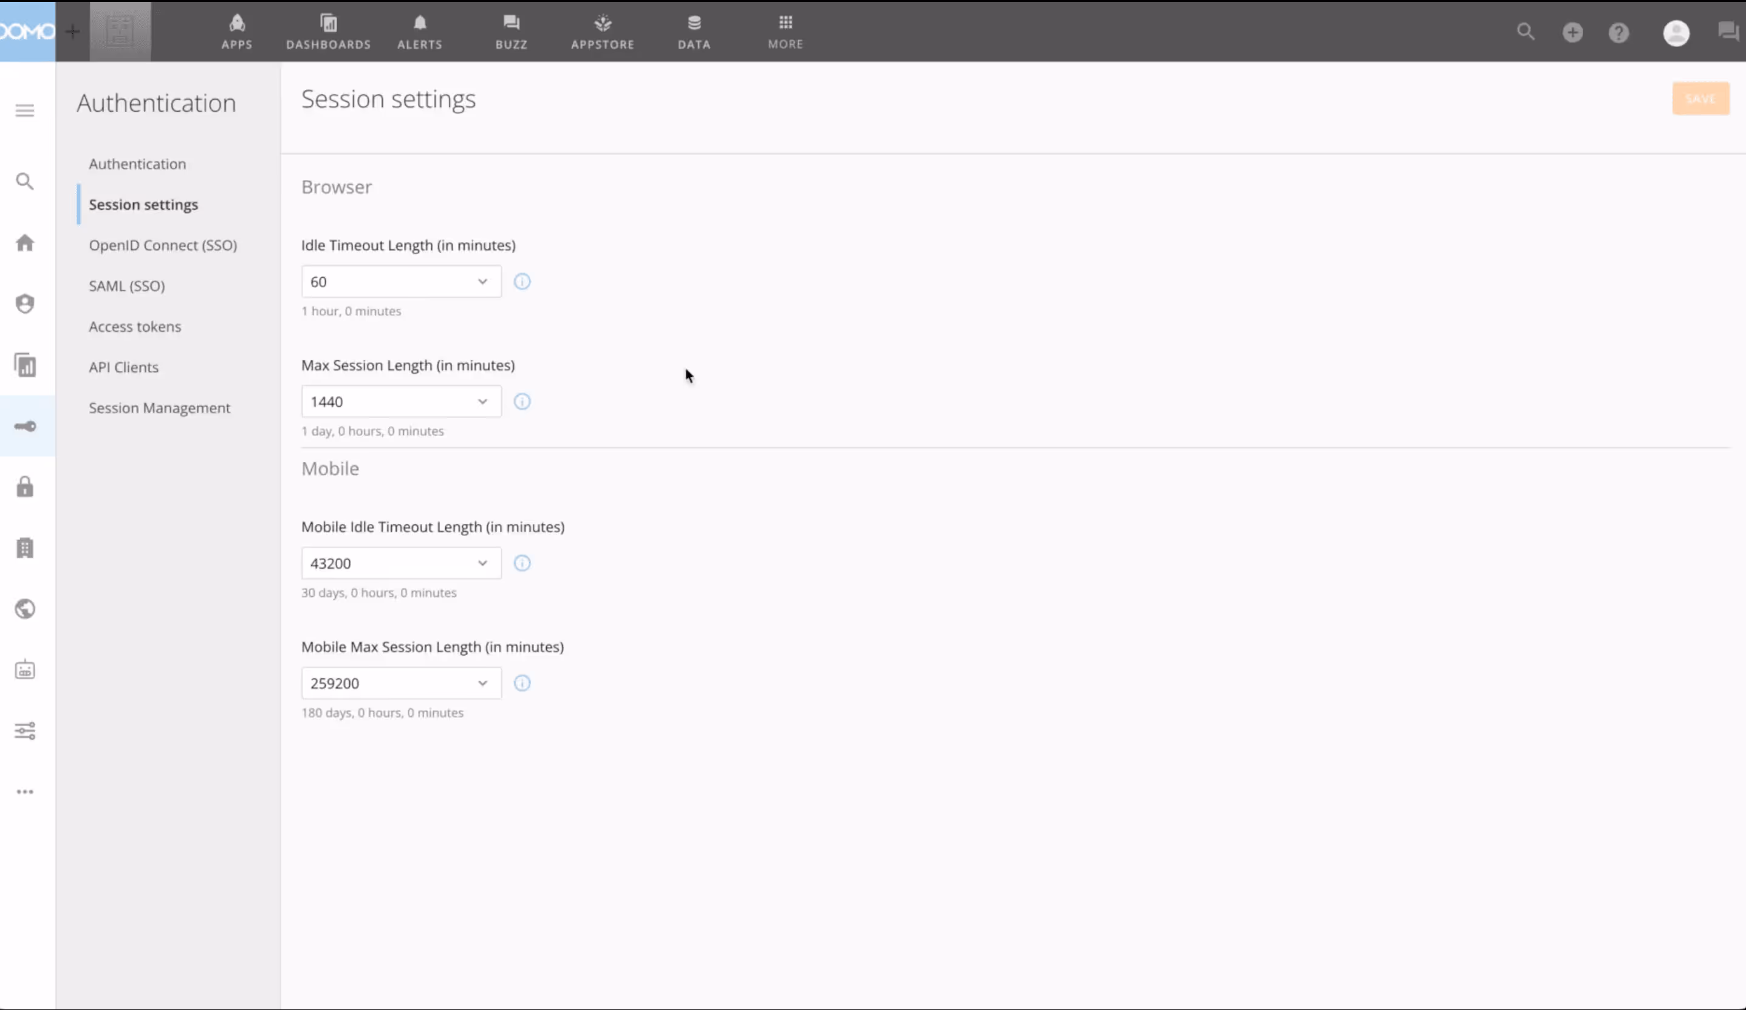Click the user profile avatar icon
The image size is (1746, 1010).
click(x=1676, y=33)
